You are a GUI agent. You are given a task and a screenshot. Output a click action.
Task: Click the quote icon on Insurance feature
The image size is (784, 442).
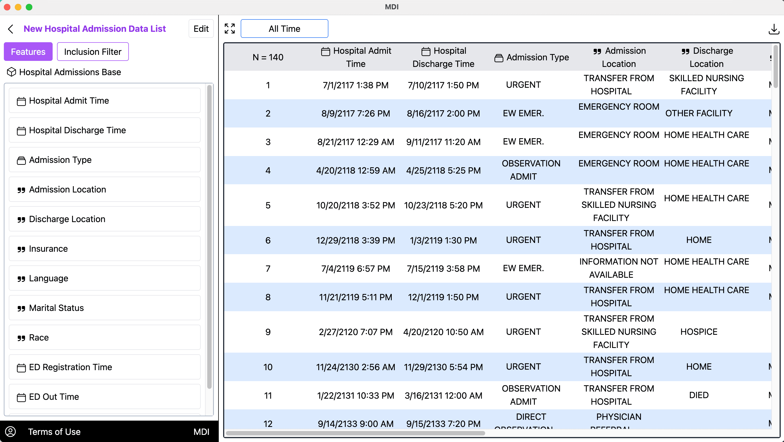click(21, 248)
